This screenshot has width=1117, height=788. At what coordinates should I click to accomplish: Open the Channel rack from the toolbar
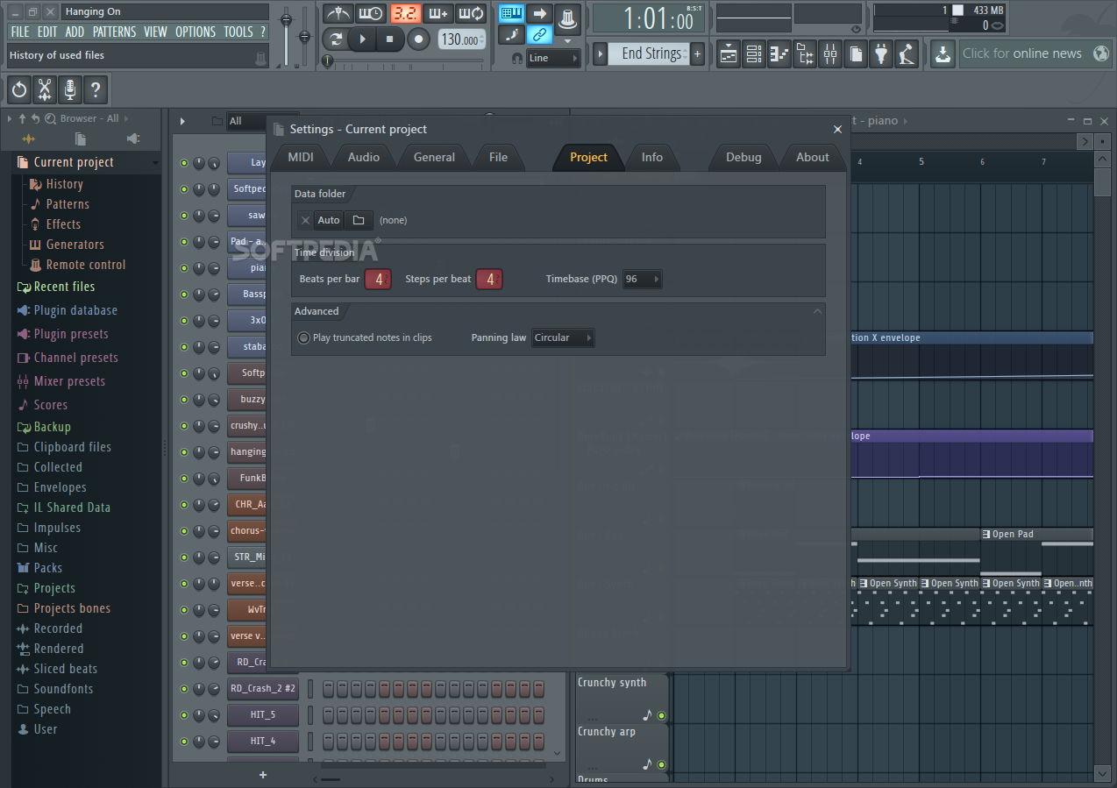click(x=754, y=54)
